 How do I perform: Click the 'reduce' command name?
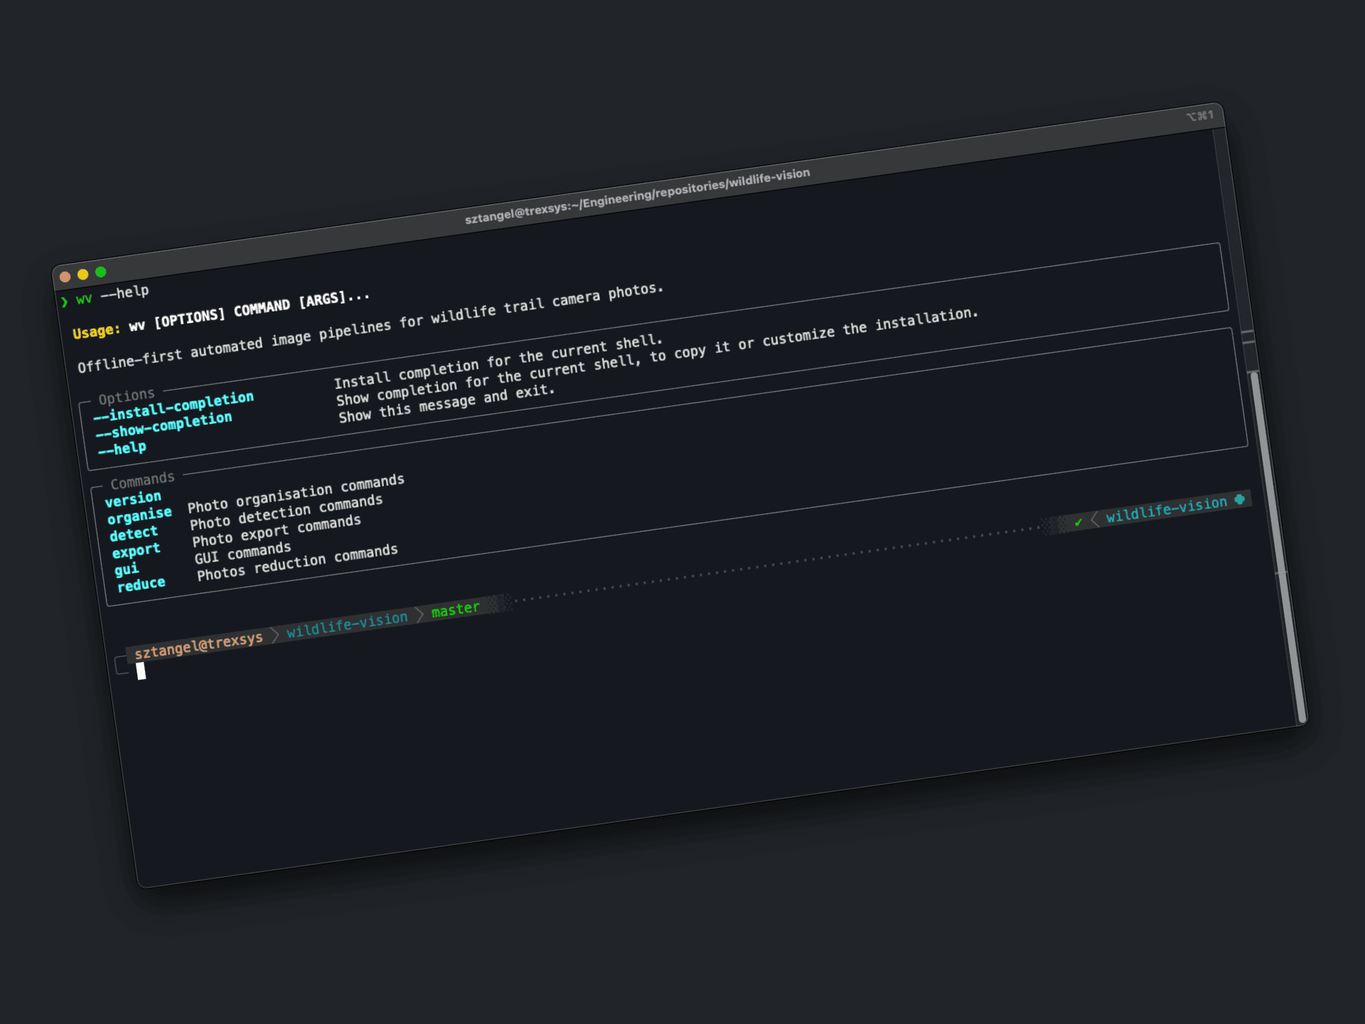click(141, 585)
